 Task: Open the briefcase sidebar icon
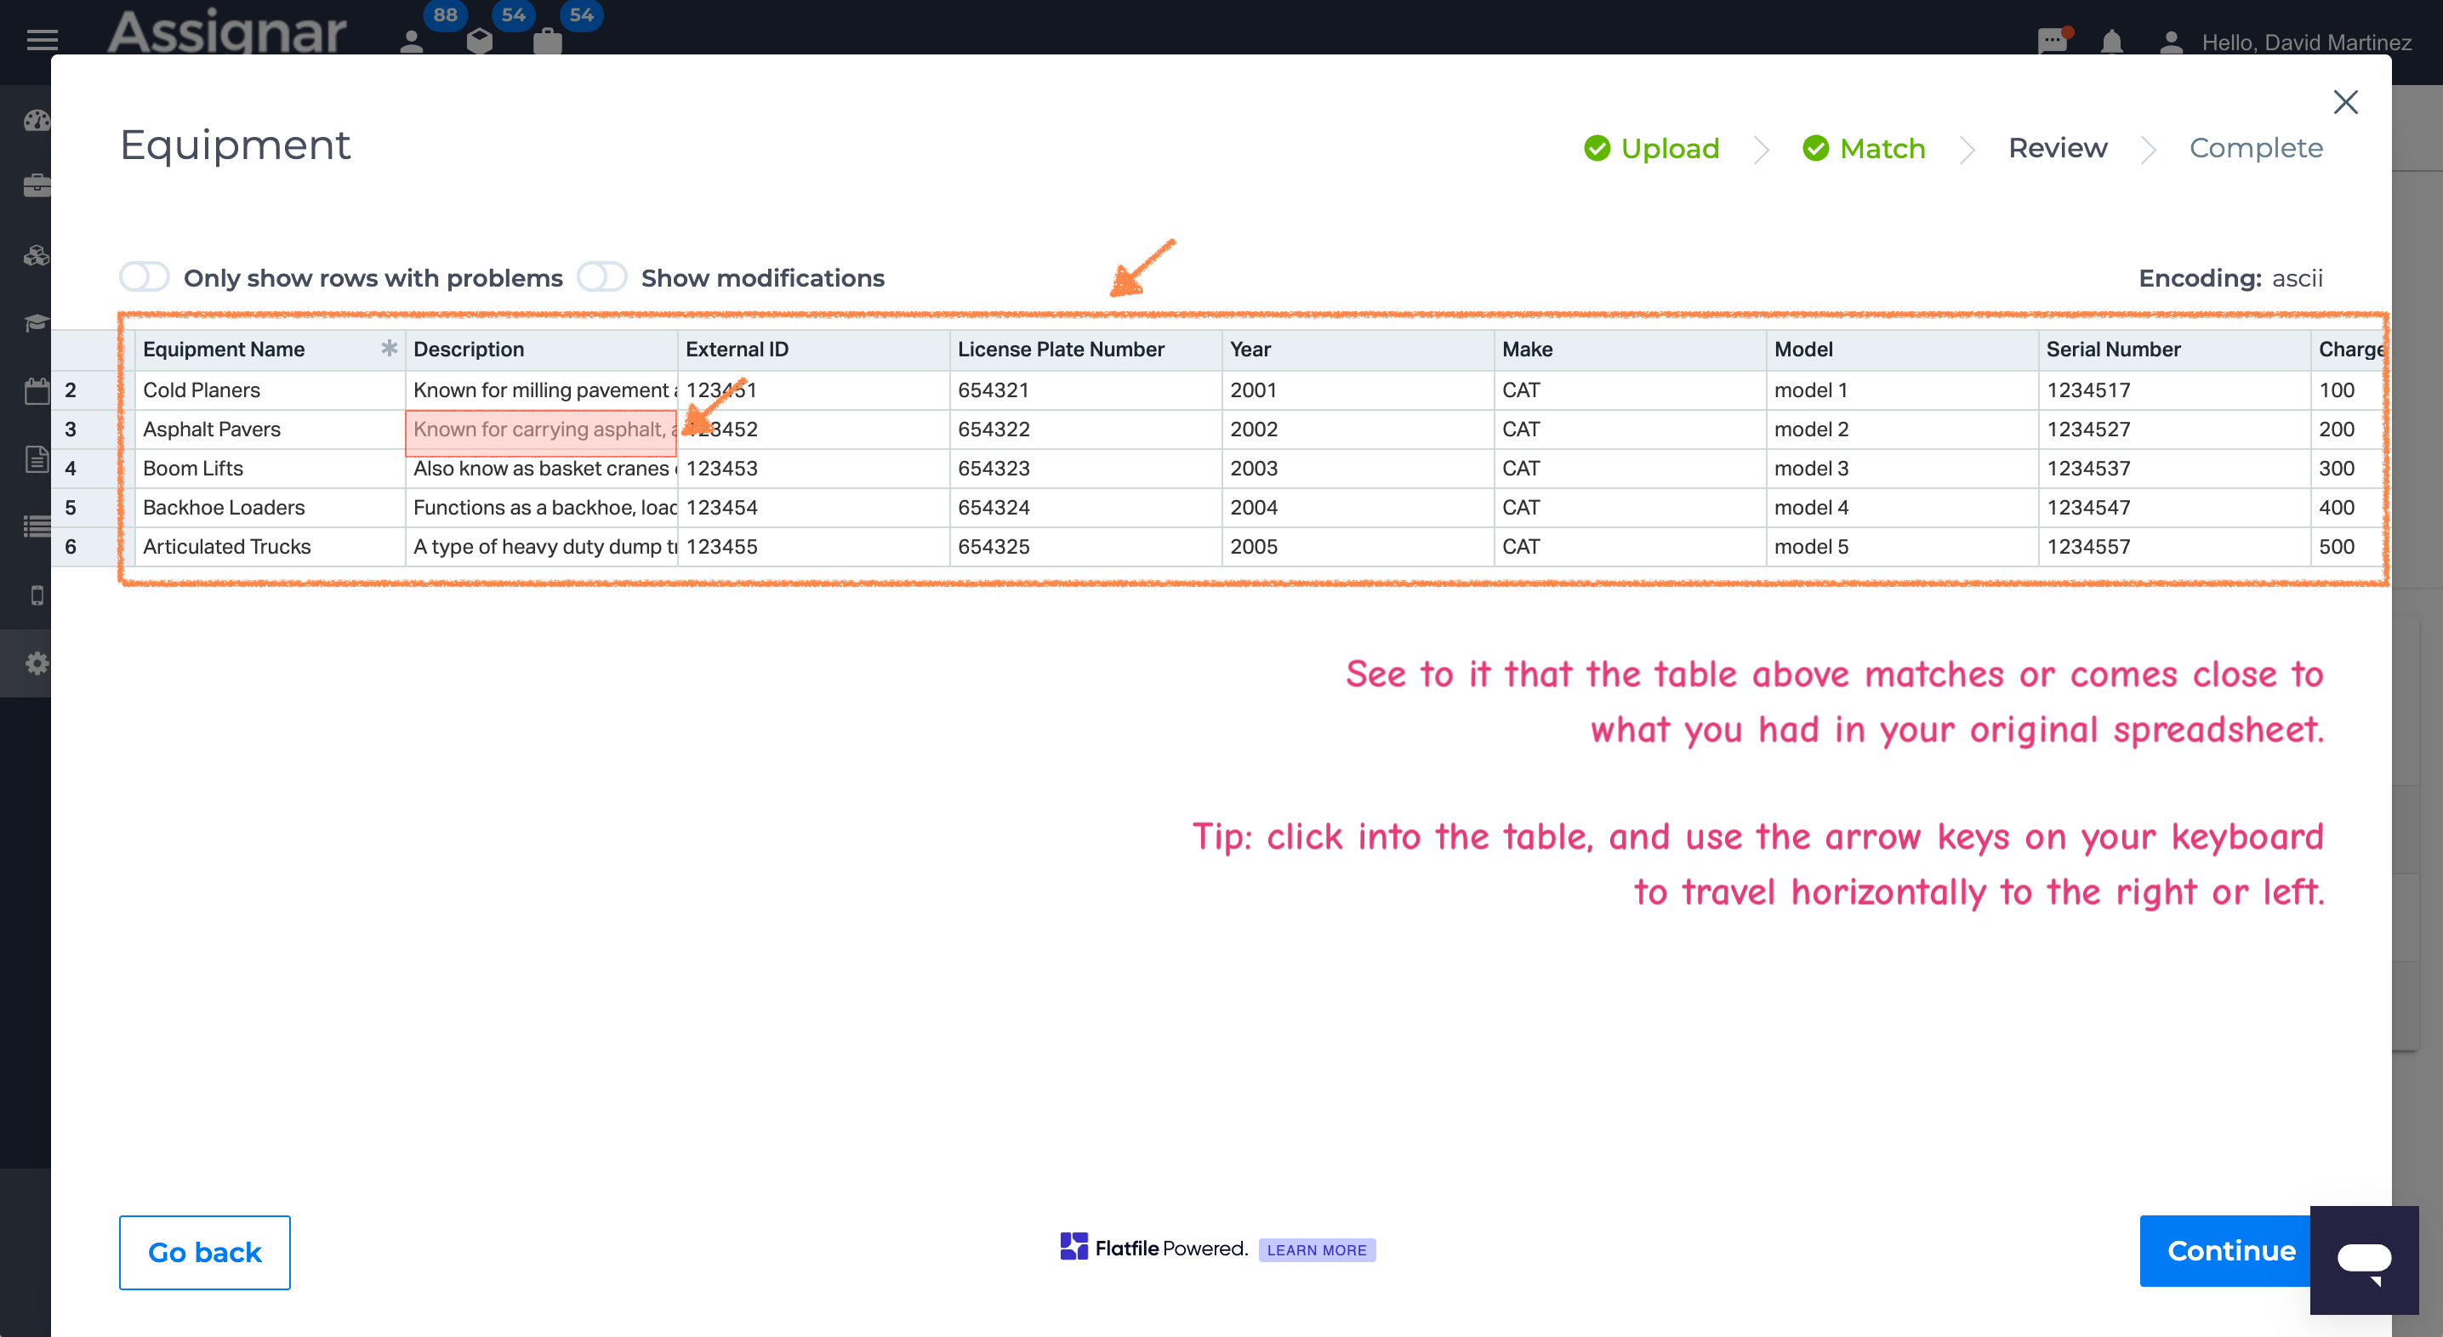click(36, 185)
